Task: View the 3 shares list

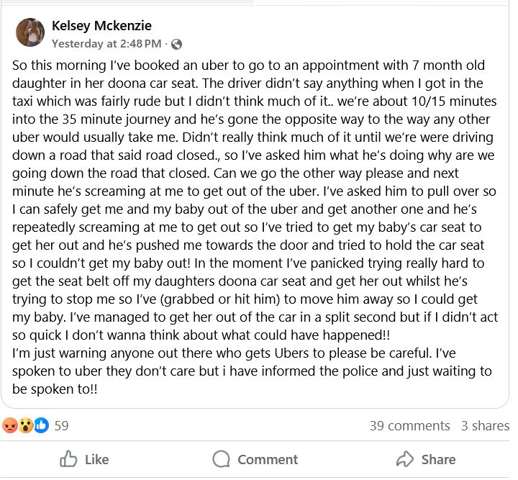Action: (485, 426)
